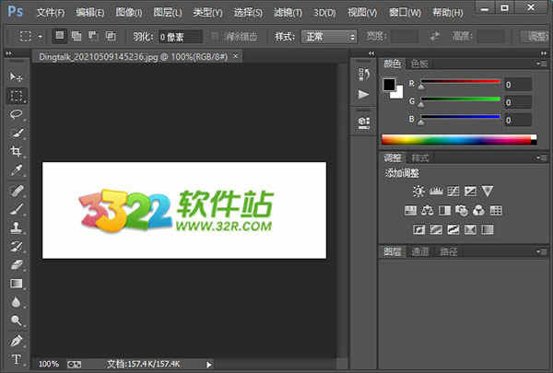Select the Eraser tool
Viewport: 553px width, 373px height.
tap(16, 265)
